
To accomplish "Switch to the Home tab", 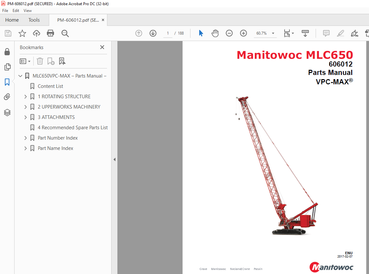I will pyautogui.click(x=12, y=20).
